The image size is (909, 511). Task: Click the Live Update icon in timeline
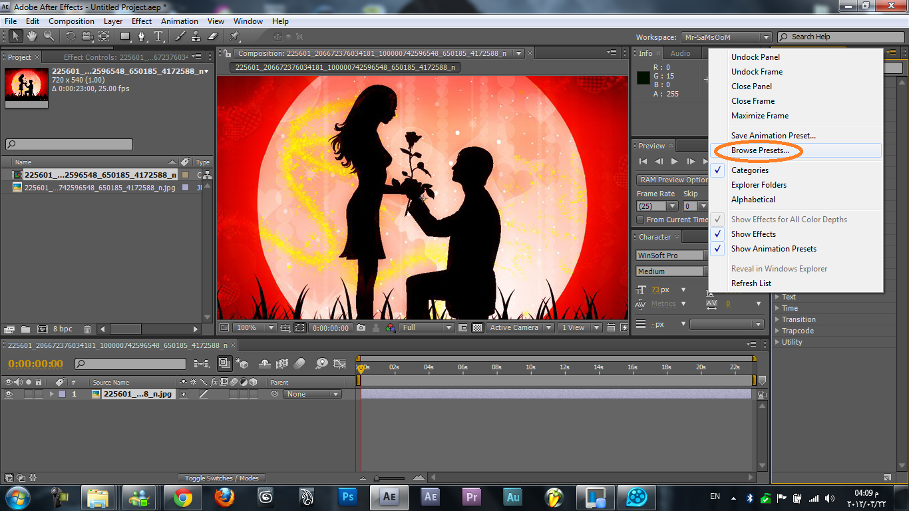[224, 364]
